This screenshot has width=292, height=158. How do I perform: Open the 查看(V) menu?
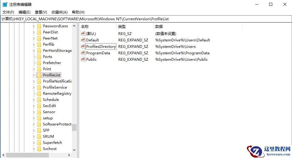pos(41,12)
